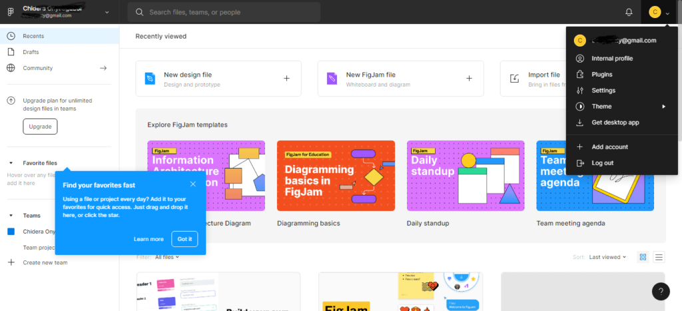Viewport: 682px width, 311px height.
Task: Click the Diagramming basics caption text
Action: click(308, 224)
